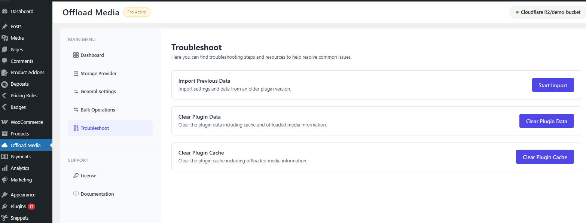The width and height of the screenshot is (586, 223).
Task: Open the Pricing Rules admin menu
Action: coord(24,96)
